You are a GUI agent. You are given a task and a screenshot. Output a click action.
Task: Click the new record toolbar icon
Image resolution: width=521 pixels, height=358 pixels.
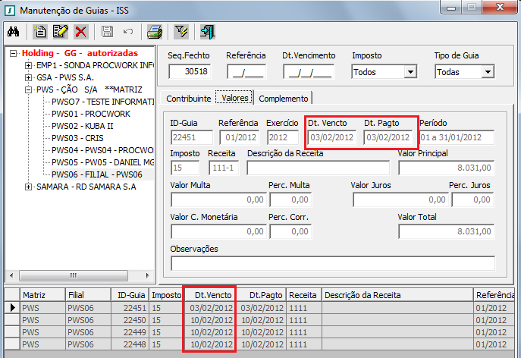coord(40,32)
